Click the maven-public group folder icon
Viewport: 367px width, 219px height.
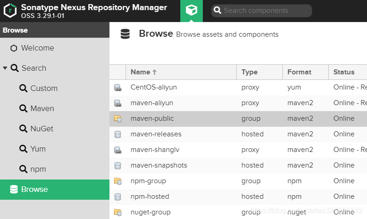click(117, 119)
